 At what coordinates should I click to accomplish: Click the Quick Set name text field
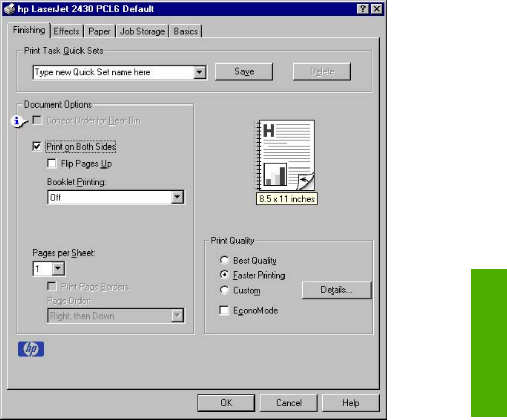click(114, 72)
